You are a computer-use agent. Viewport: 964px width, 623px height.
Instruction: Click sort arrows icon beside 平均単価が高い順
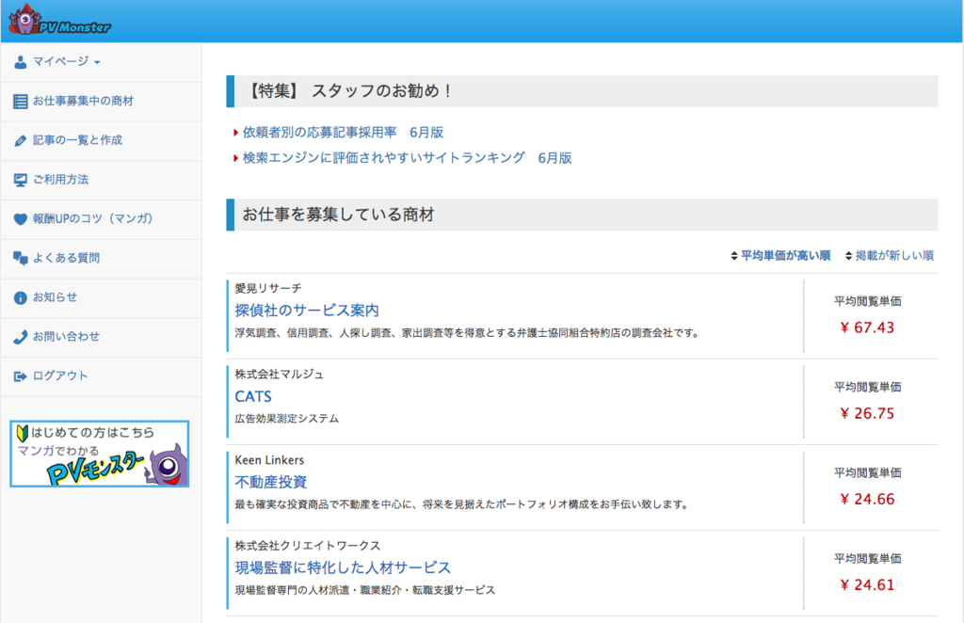point(734,256)
